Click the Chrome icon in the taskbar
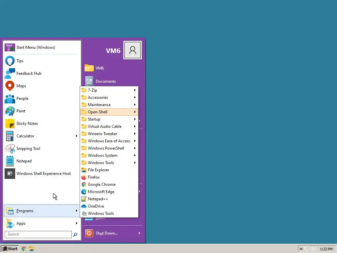 click(x=24, y=249)
